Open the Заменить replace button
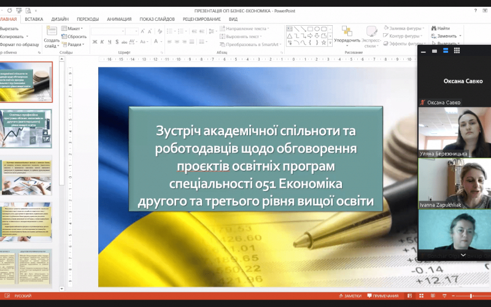The height and width of the screenshot is (307, 491). point(446,36)
